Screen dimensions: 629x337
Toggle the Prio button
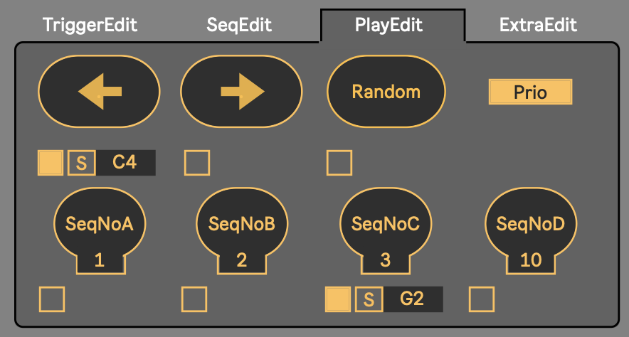point(530,92)
